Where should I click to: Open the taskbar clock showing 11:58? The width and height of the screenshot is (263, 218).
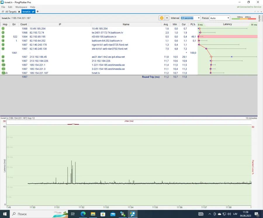pyautogui.click(x=245, y=214)
